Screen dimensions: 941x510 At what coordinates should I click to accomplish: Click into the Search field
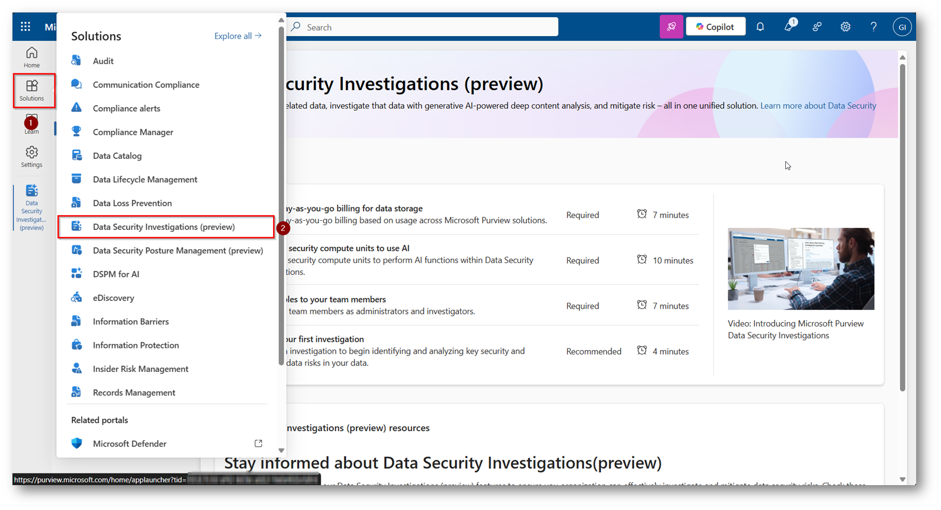[x=422, y=27]
